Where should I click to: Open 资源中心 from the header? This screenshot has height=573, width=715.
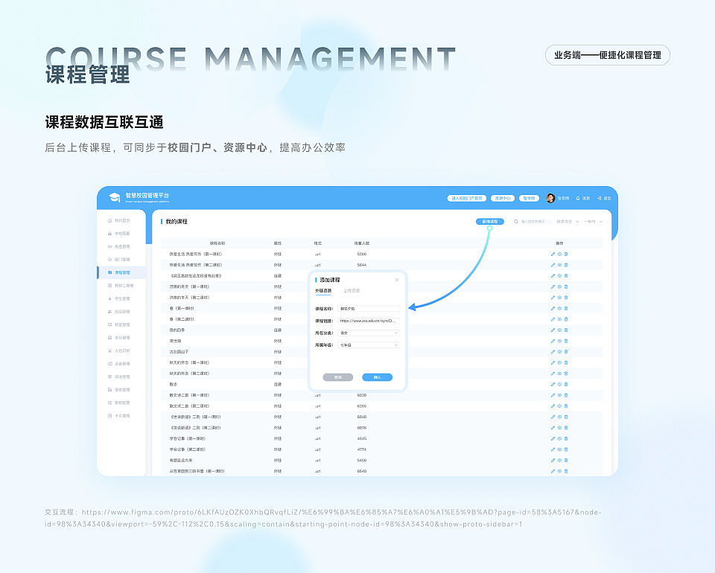tap(503, 199)
